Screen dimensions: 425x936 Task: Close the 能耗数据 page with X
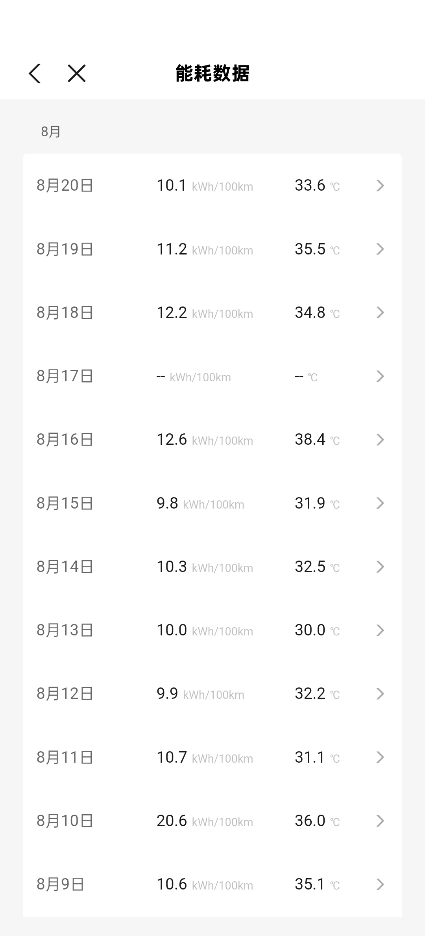76,73
